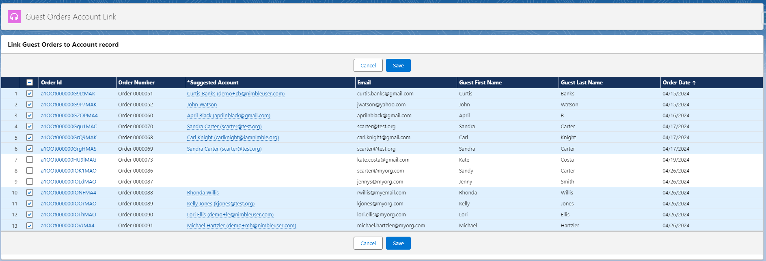This screenshot has height=261, width=766.
Task: Click the bottom Cancel button
Action: click(x=368, y=243)
